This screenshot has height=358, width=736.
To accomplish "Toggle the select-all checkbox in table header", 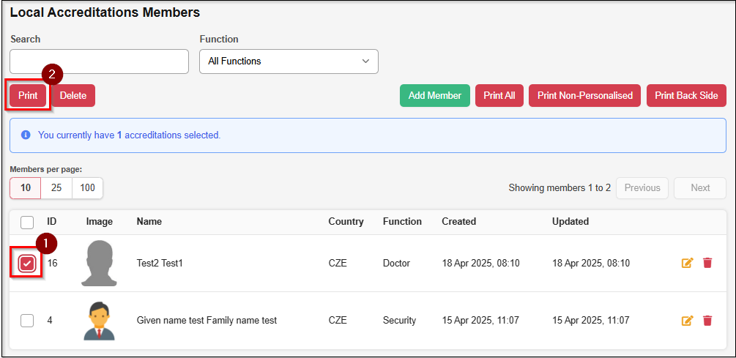I will (27, 222).
